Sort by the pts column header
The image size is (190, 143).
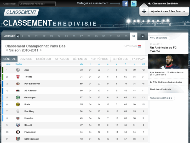click(x=81, y=64)
